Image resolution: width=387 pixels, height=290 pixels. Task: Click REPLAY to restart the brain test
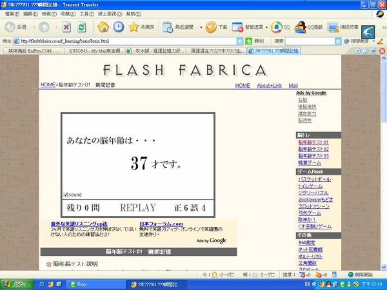click(138, 208)
